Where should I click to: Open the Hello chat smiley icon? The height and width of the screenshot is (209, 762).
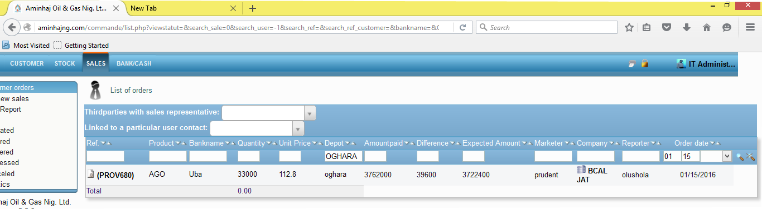[x=726, y=27]
